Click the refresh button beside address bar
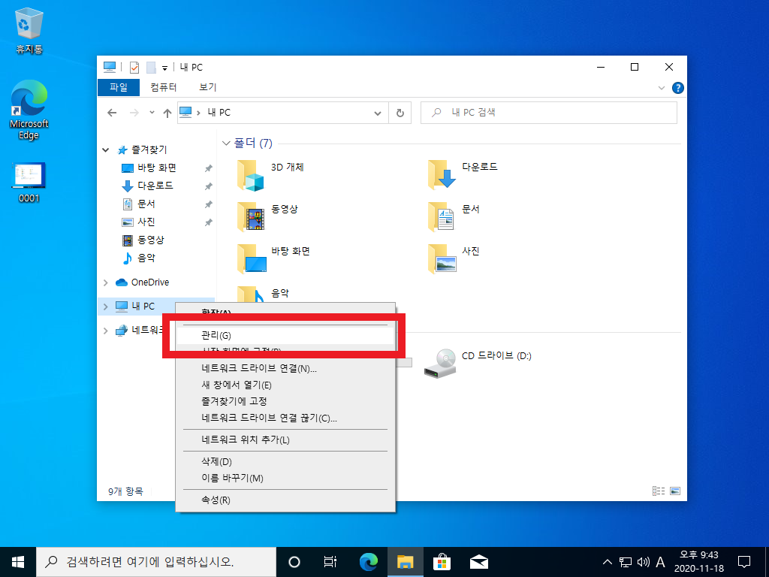 click(x=400, y=113)
